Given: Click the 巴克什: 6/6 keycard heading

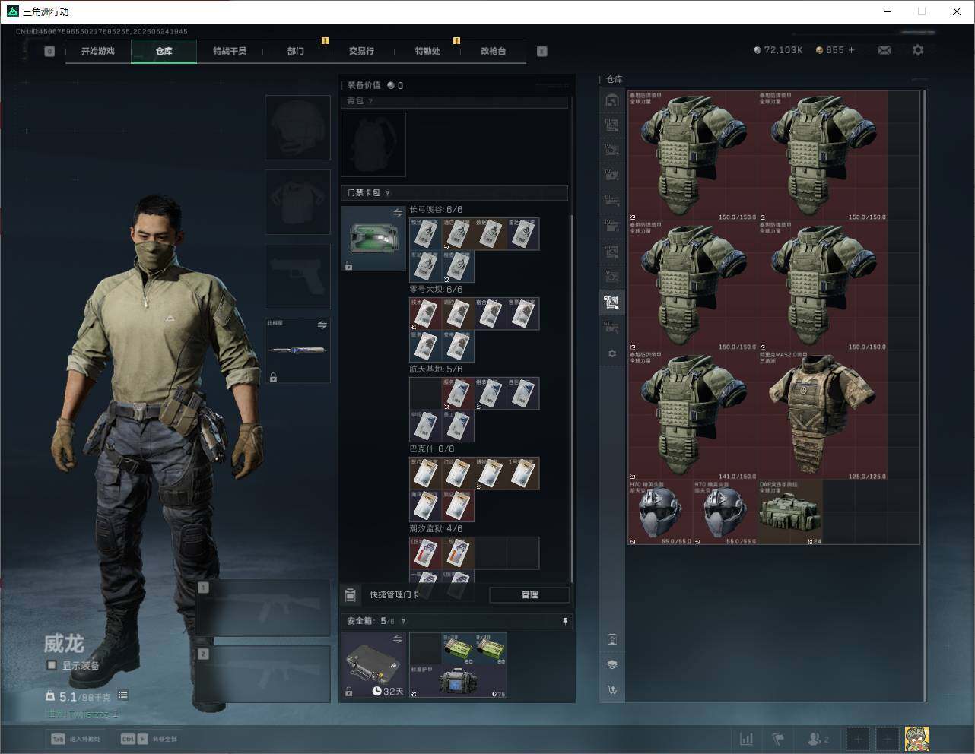Looking at the screenshot, I should pyautogui.click(x=432, y=449).
